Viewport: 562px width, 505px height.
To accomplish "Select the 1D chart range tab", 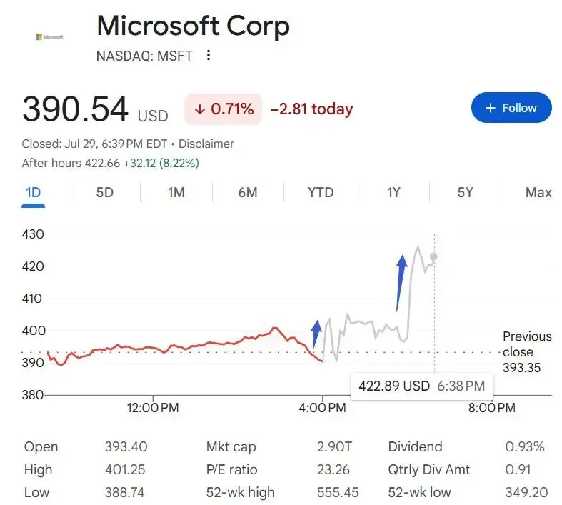I will tap(33, 193).
